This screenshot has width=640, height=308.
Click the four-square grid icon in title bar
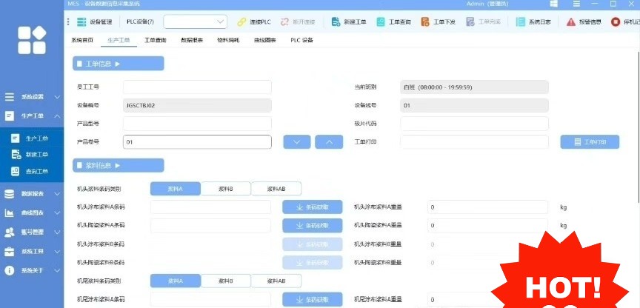coord(554,4)
